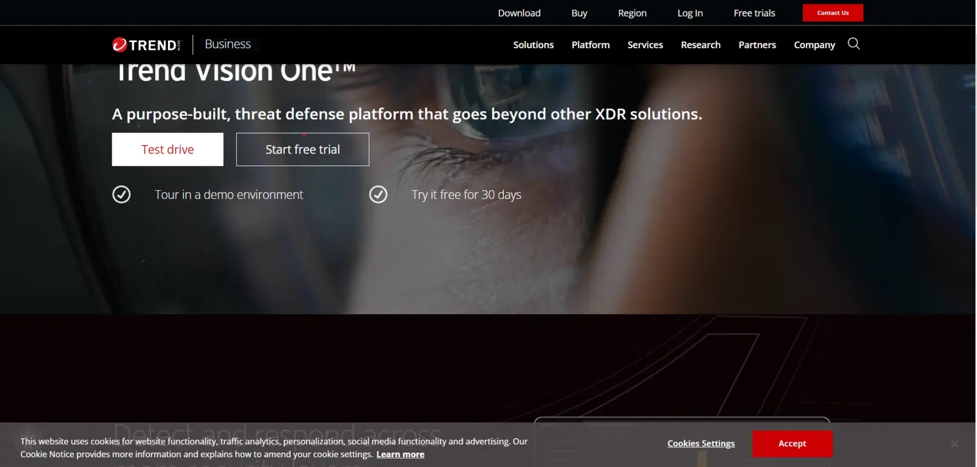Viewport: 977px width, 467px height.
Task: Click the Log In link
Action: 690,13
